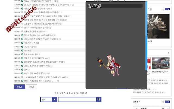
Task: Click the search text input field
Action: [x=77, y=99]
